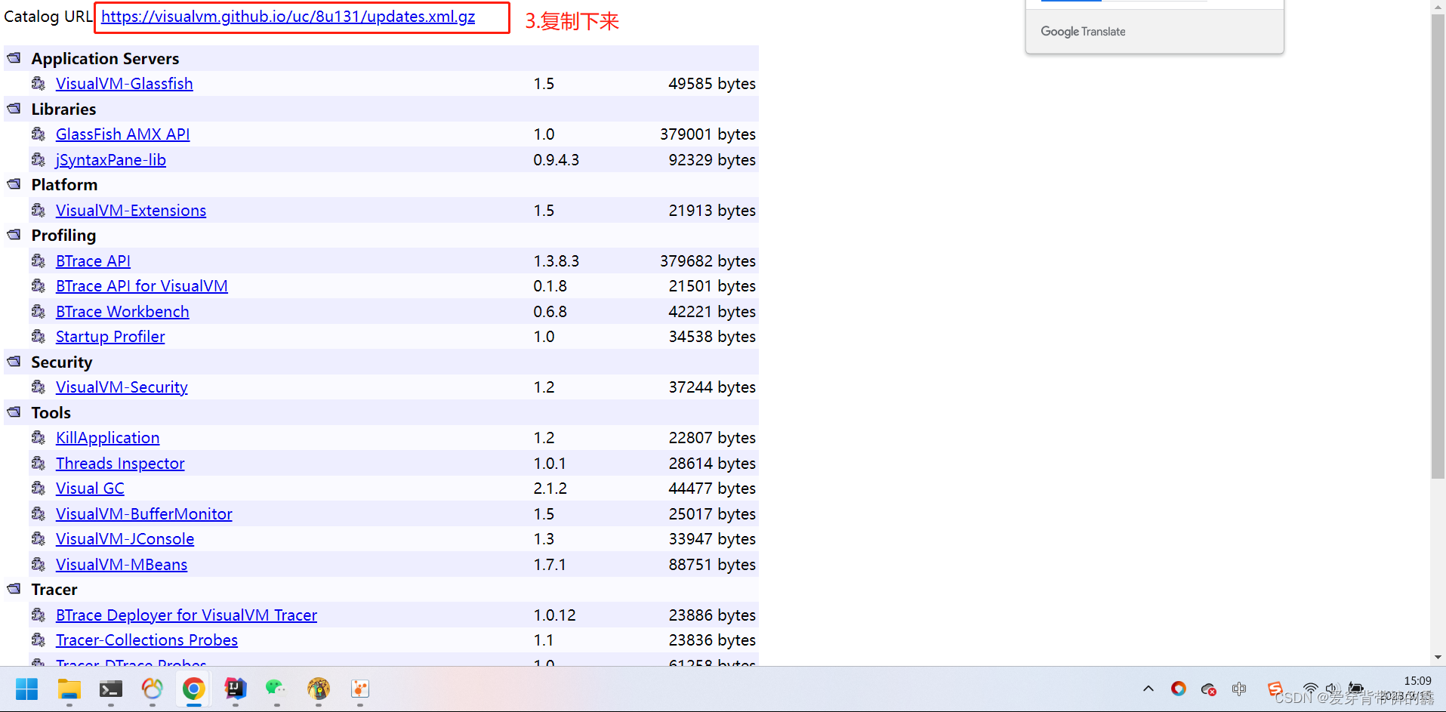
Task: Click the plugin icon beside BTrace API for VisualVM
Action: 39,285
